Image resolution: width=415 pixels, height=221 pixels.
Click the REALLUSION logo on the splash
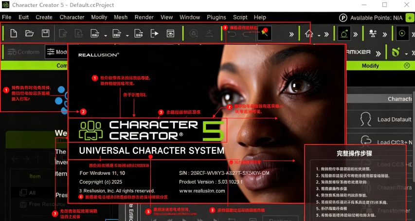click(x=98, y=55)
